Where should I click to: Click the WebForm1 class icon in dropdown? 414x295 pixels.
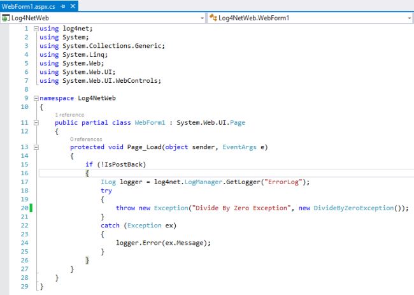213,18
